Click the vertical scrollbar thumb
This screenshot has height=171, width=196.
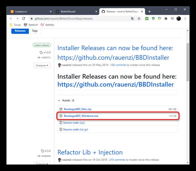[x=188, y=62]
